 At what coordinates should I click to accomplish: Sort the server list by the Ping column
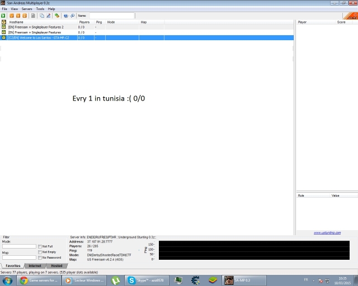click(99, 22)
